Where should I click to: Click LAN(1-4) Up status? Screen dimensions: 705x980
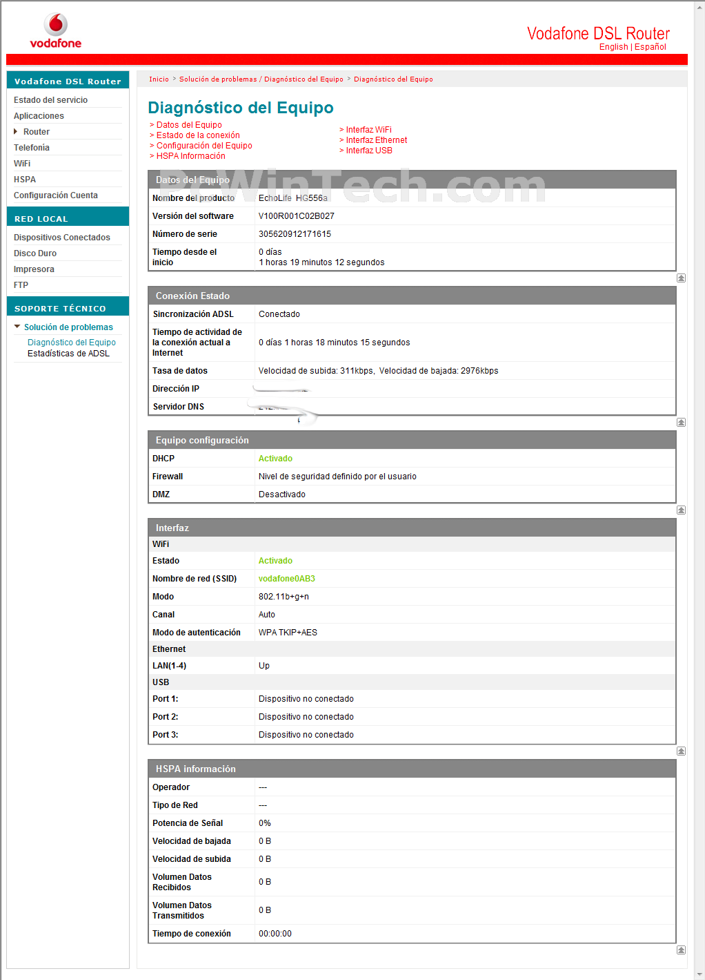coord(264,666)
